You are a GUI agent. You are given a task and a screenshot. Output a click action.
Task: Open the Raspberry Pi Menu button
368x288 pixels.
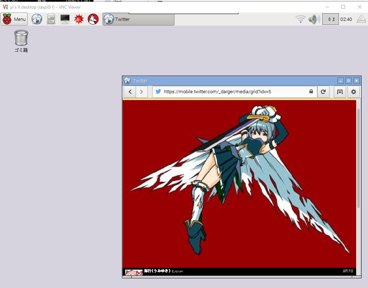point(14,19)
